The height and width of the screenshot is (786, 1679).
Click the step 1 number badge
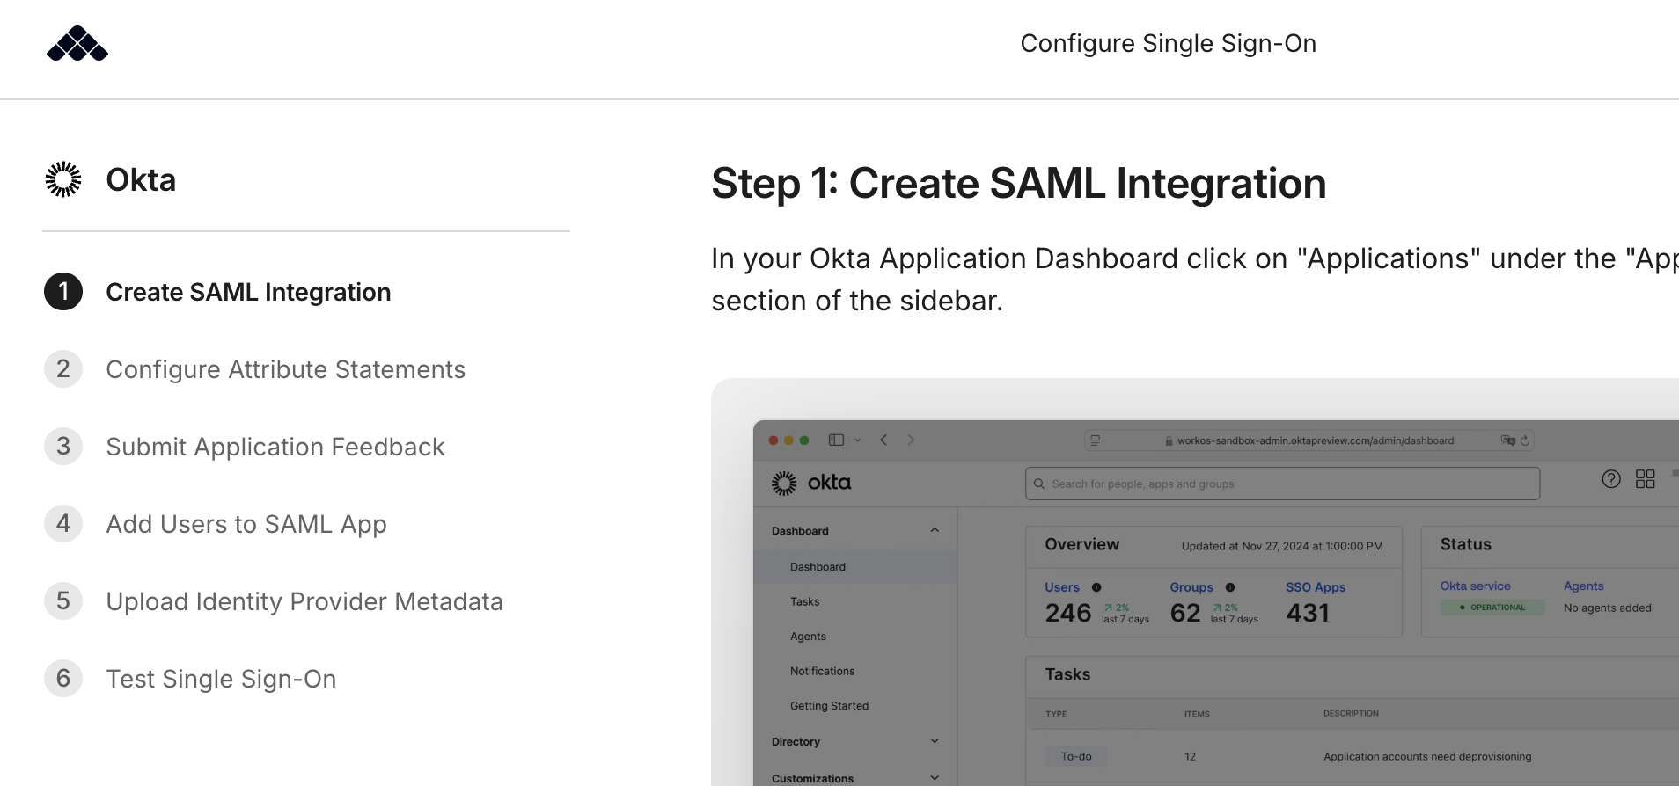(x=63, y=292)
